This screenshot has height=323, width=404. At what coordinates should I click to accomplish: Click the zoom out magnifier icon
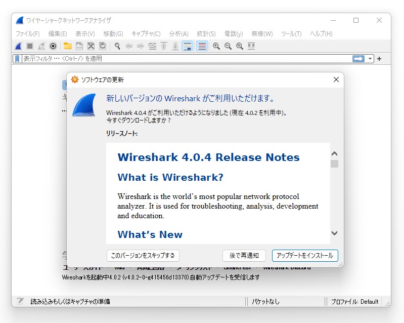click(x=228, y=46)
